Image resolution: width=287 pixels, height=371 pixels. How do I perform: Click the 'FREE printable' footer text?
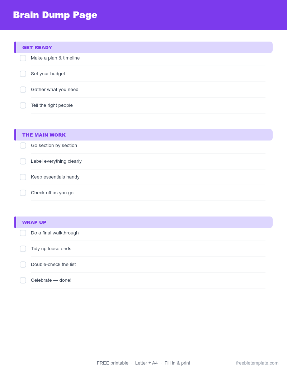click(113, 363)
